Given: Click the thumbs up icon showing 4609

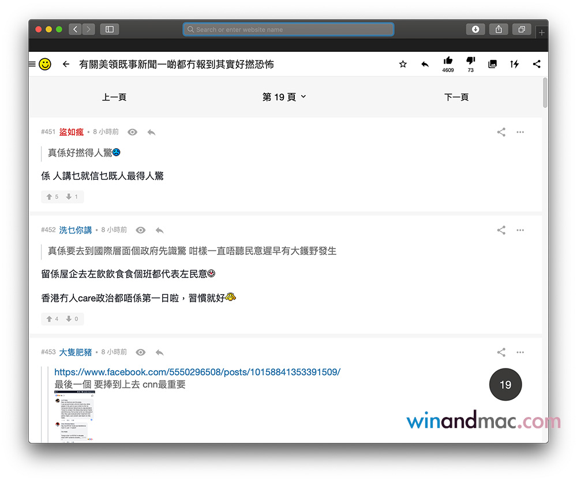Looking at the screenshot, I should coord(448,61).
